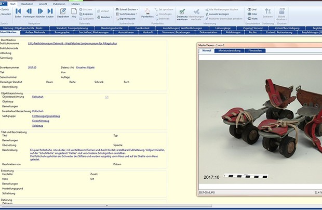
Task: Click Hinzufügen in Pointerfiles group
Action: 164,14
